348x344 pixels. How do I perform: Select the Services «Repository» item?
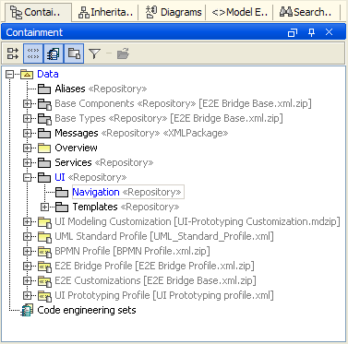pos(104,162)
